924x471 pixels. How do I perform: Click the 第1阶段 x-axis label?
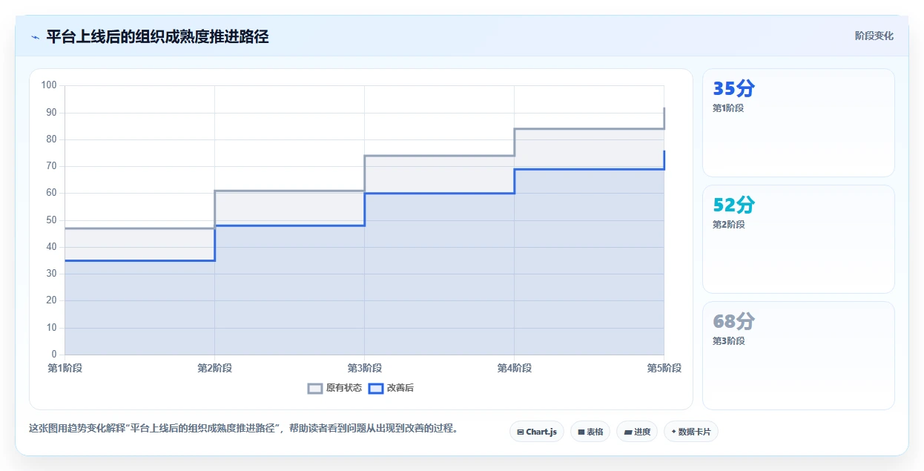(65, 368)
